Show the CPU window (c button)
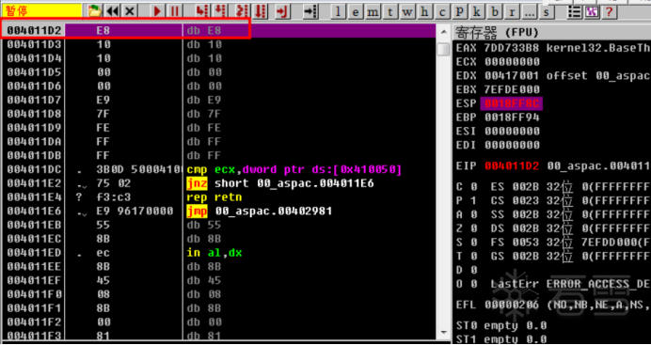This screenshot has width=651, height=345. (442, 11)
